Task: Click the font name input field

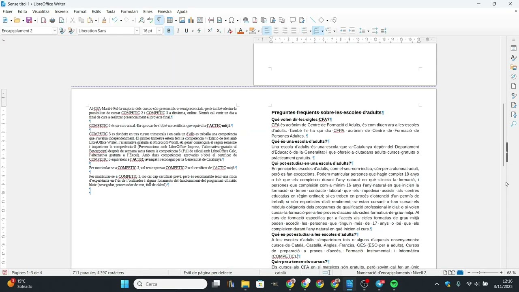Action: click(105, 31)
